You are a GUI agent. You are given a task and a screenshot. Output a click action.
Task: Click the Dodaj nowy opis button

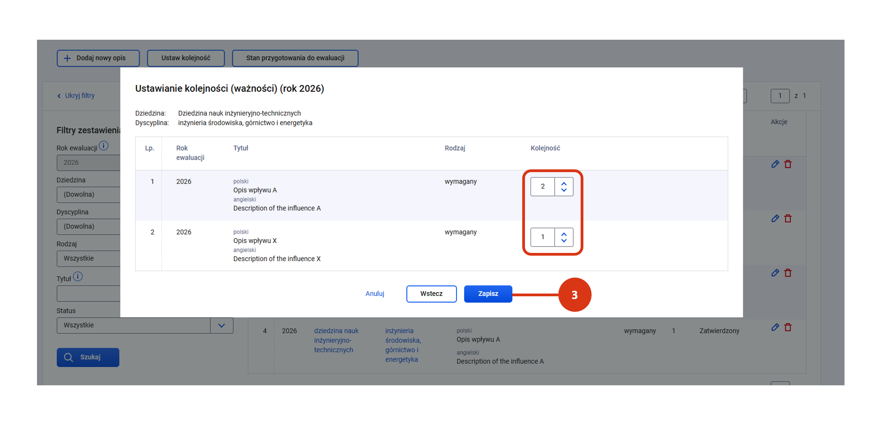tap(98, 58)
